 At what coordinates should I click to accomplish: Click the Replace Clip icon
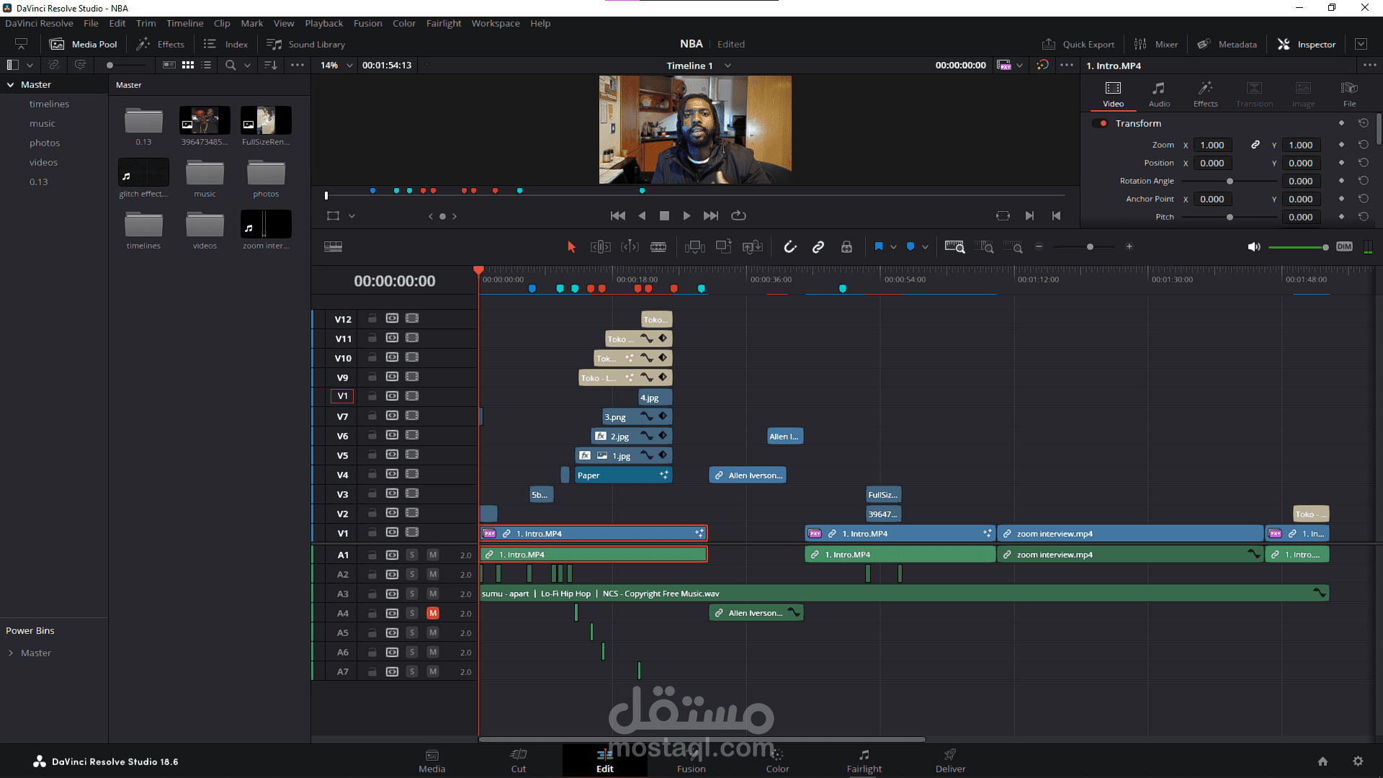click(753, 247)
